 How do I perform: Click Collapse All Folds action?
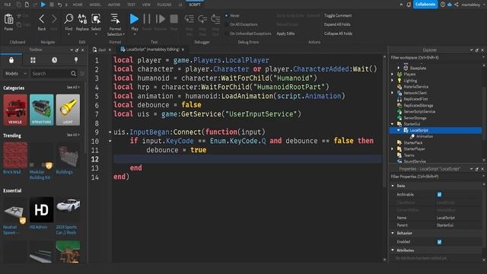coord(338,33)
